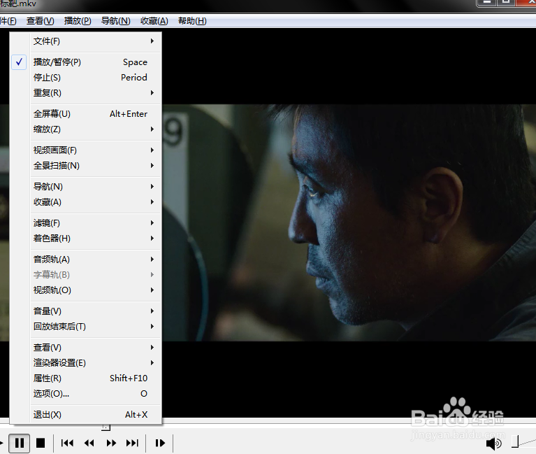Screen dimensions: 536x454
Task: Rewind with the decrease speed button
Action: [89, 443]
